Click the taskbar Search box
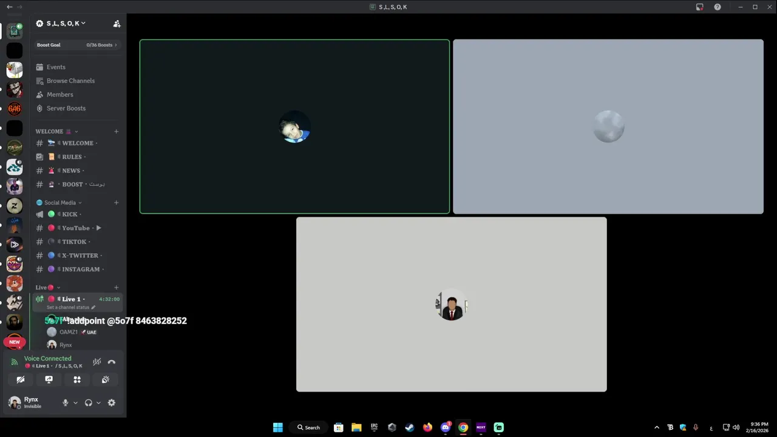Image resolution: width=777 pixels, height=437 pixels. [x=308, y=427]
